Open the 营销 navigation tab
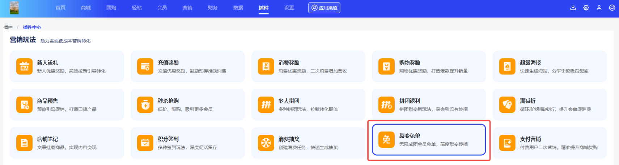619x165 pixels. 187,8
